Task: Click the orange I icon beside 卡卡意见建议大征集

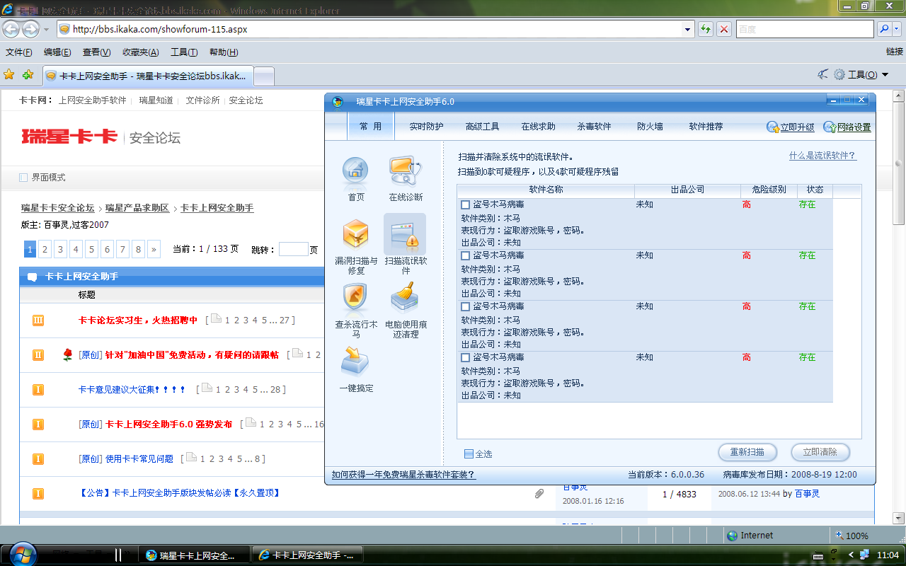Action: point(38,389)
